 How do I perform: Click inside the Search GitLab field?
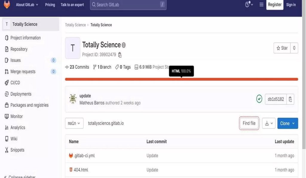point(128,4)
